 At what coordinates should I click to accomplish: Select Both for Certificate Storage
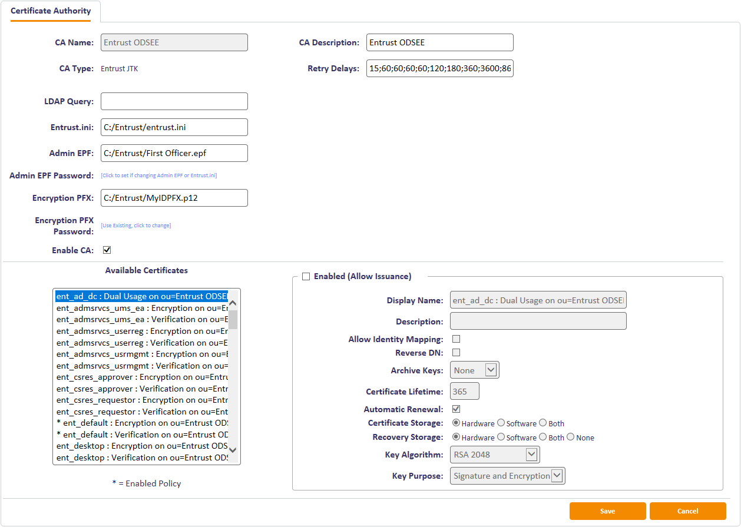click(x=543, y=423)
